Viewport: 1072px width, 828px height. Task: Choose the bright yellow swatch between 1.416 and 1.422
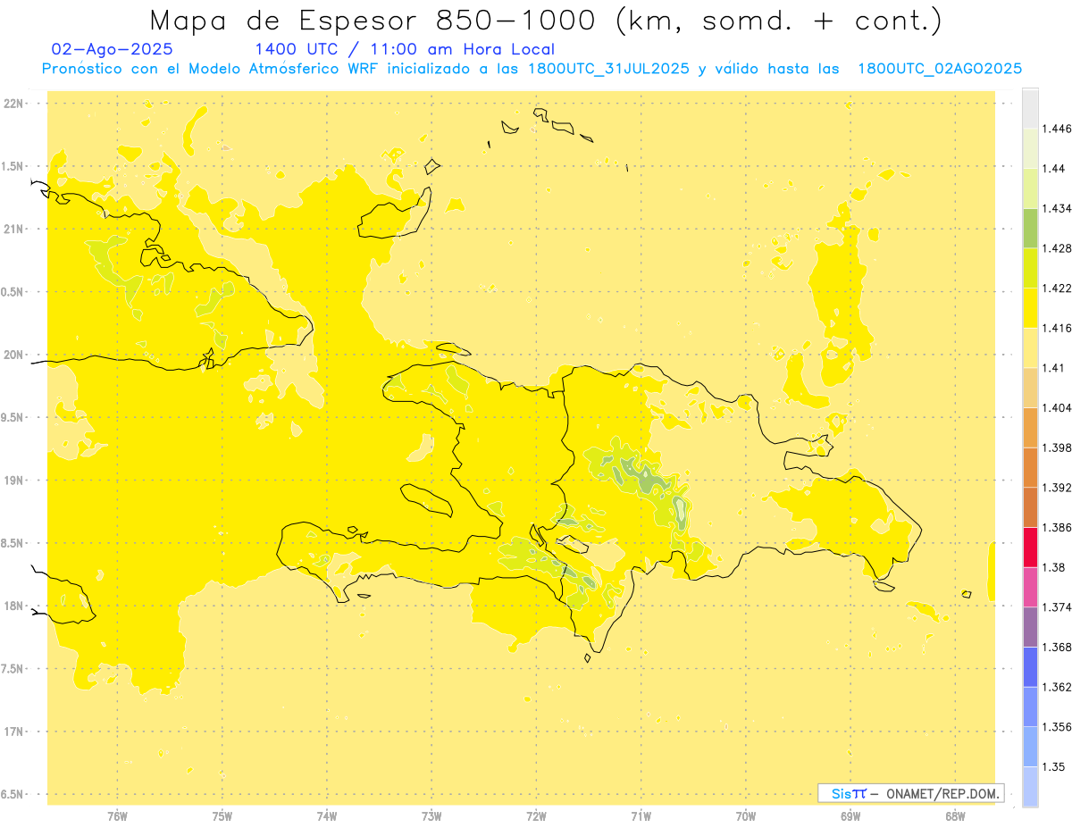(1030, 307)
